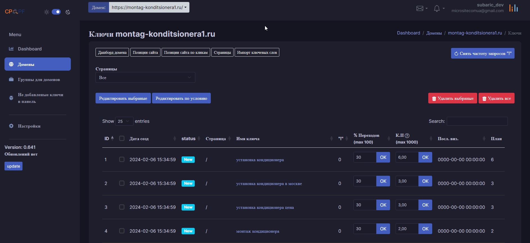Check the checkbox for row 2

click(x=122, y=183)
